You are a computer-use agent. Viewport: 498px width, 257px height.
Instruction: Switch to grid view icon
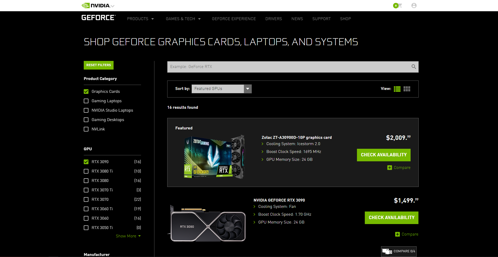pos(407,89)
